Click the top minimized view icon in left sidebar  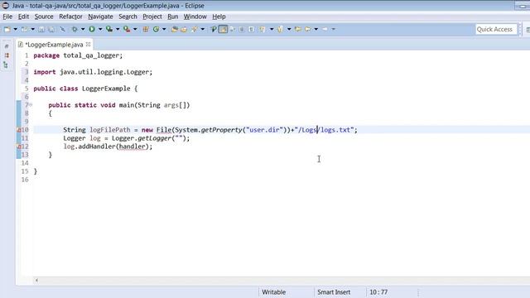tap(7, 46)
